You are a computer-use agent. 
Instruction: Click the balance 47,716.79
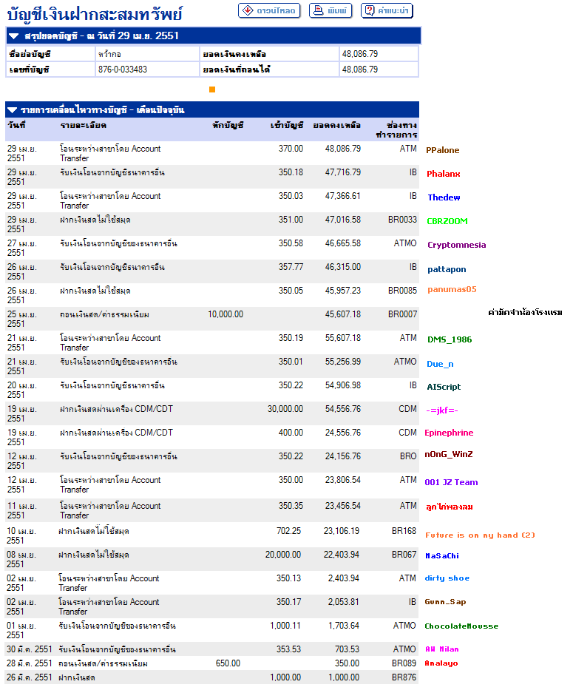point(343,172)
